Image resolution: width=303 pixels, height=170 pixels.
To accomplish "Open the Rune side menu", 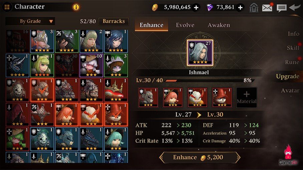I will pyautogui.click(x=292, y=62).
